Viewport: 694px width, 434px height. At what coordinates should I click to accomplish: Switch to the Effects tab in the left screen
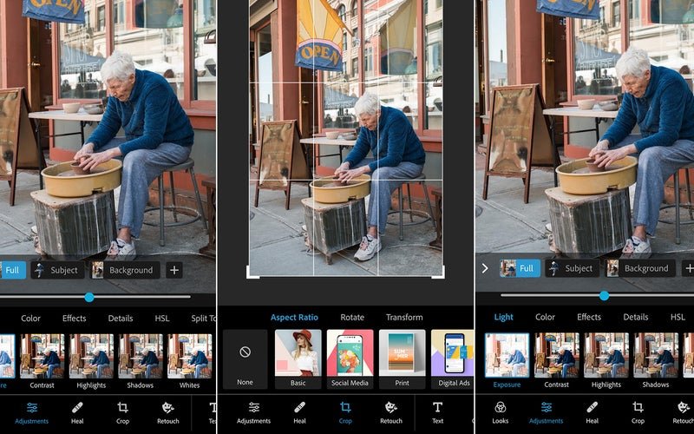75,318
